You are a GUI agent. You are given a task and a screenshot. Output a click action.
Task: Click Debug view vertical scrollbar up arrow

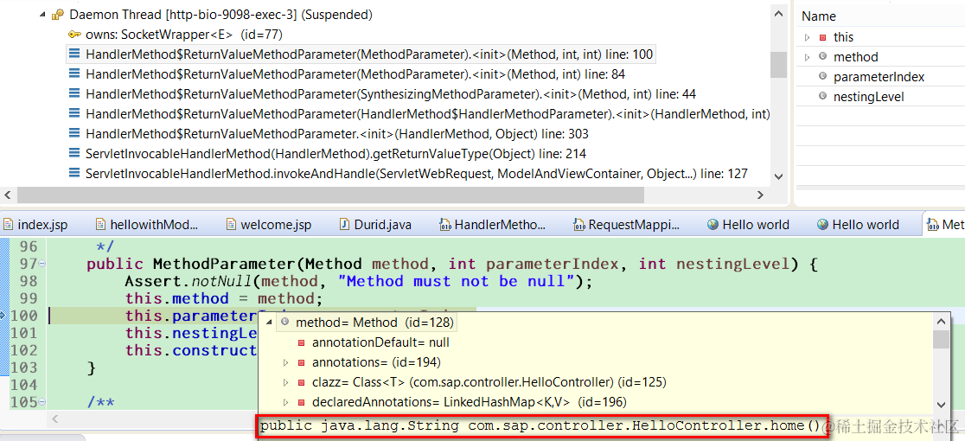(778, 14)
